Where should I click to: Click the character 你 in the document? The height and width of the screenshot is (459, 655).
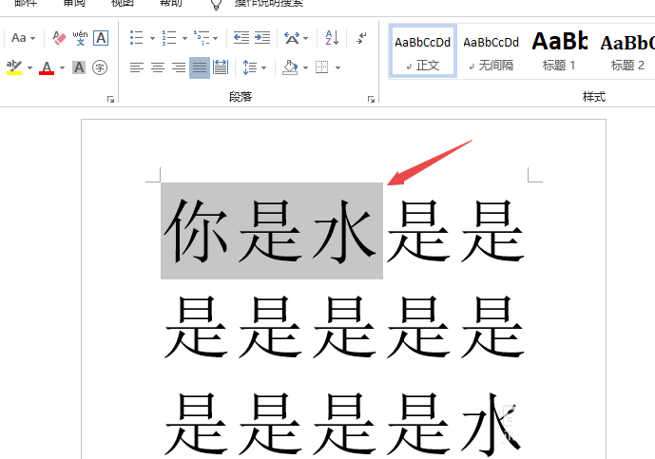point(196,231)
